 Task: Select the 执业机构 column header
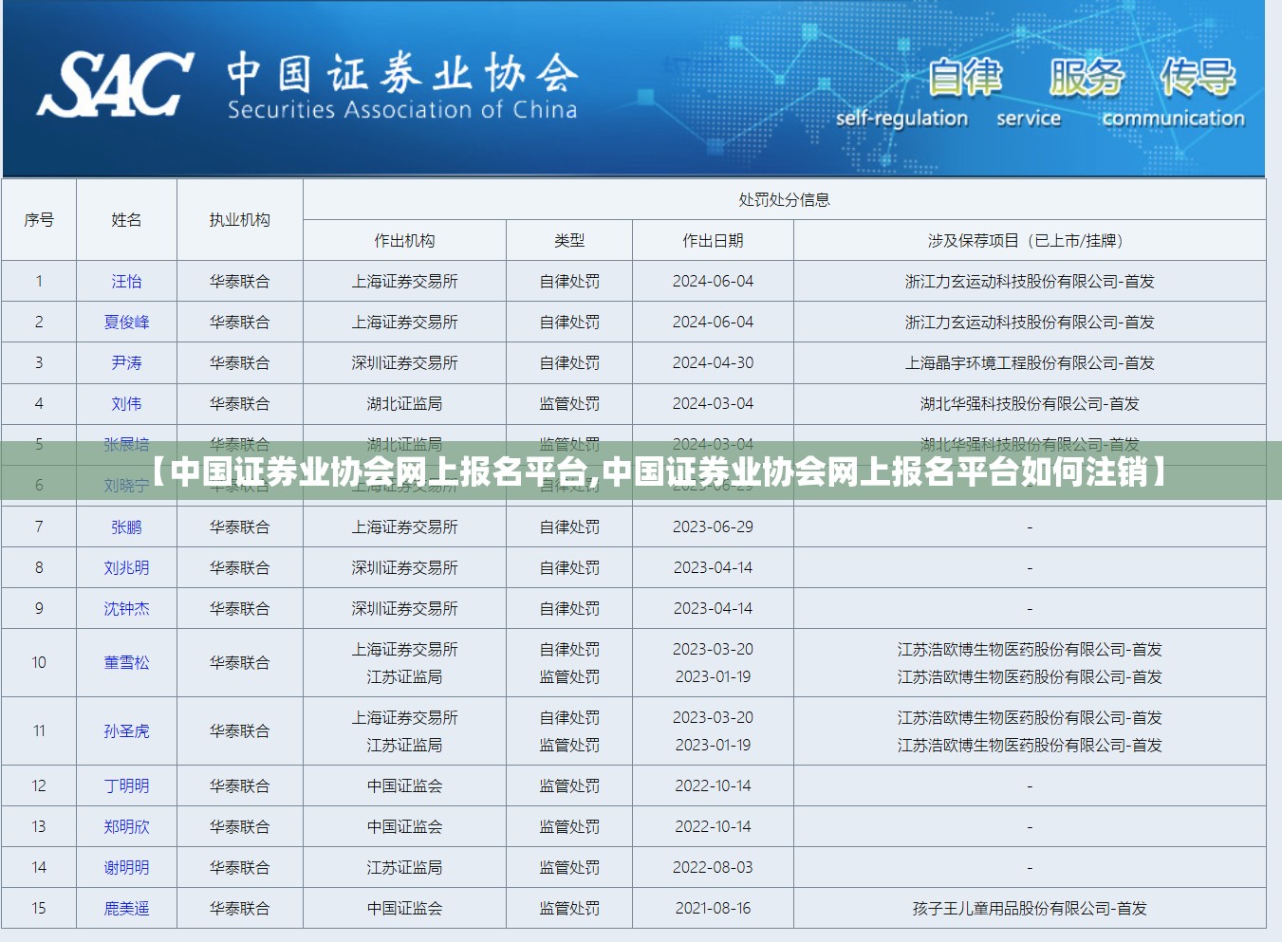pyautogui.click(x=240, y=219)
